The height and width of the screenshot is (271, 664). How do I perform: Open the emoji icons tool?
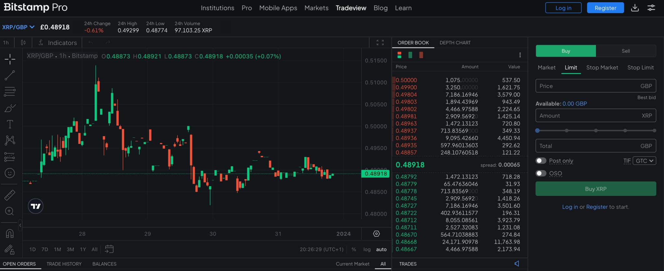[x=10, y=173]
